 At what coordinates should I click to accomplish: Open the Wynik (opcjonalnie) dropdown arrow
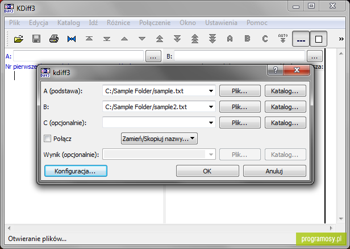click(211, 155)
